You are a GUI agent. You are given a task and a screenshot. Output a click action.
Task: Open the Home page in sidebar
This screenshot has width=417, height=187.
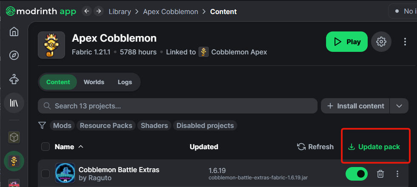click(x=14, y=32)
